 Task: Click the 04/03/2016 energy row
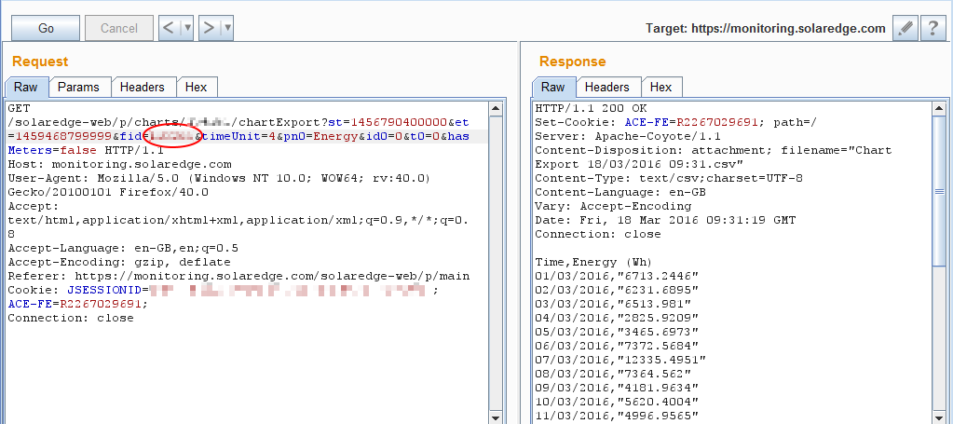(617, 318)
